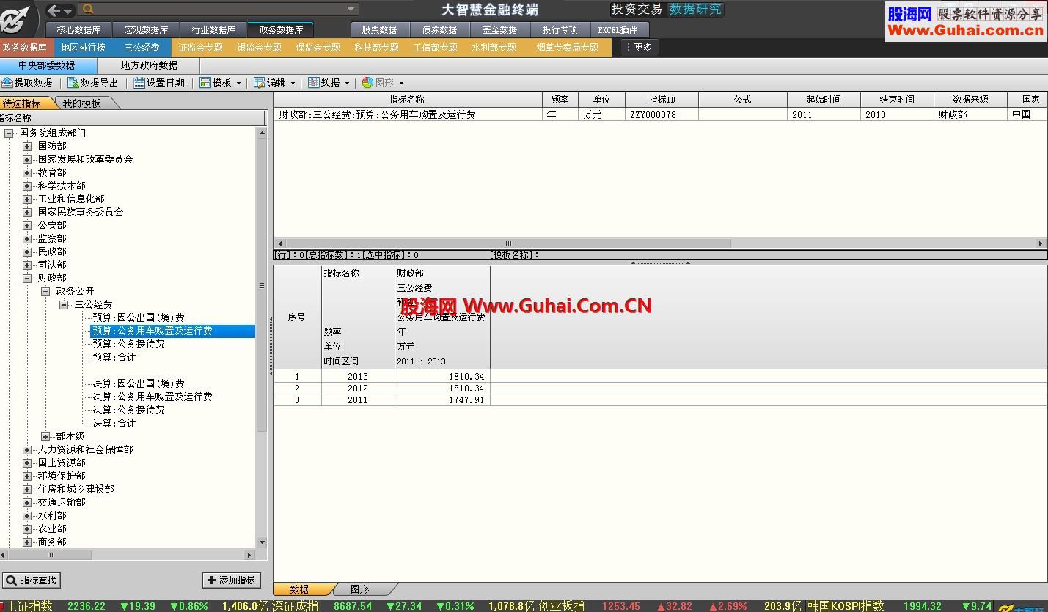The width and height of the screenshot is (1048, 612).
Task: Click the 数据来源 column header
Action: click(970, 100)
